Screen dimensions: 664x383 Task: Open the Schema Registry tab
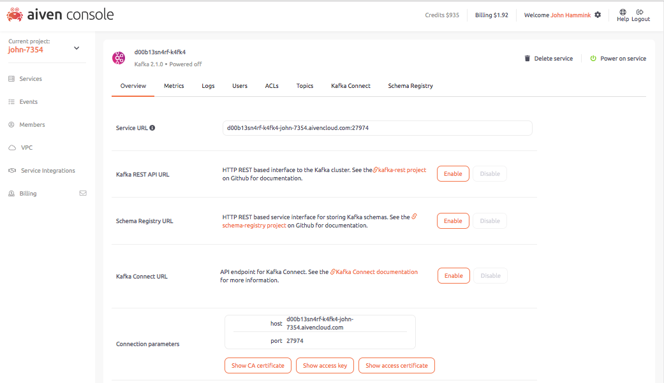point(410,85)
